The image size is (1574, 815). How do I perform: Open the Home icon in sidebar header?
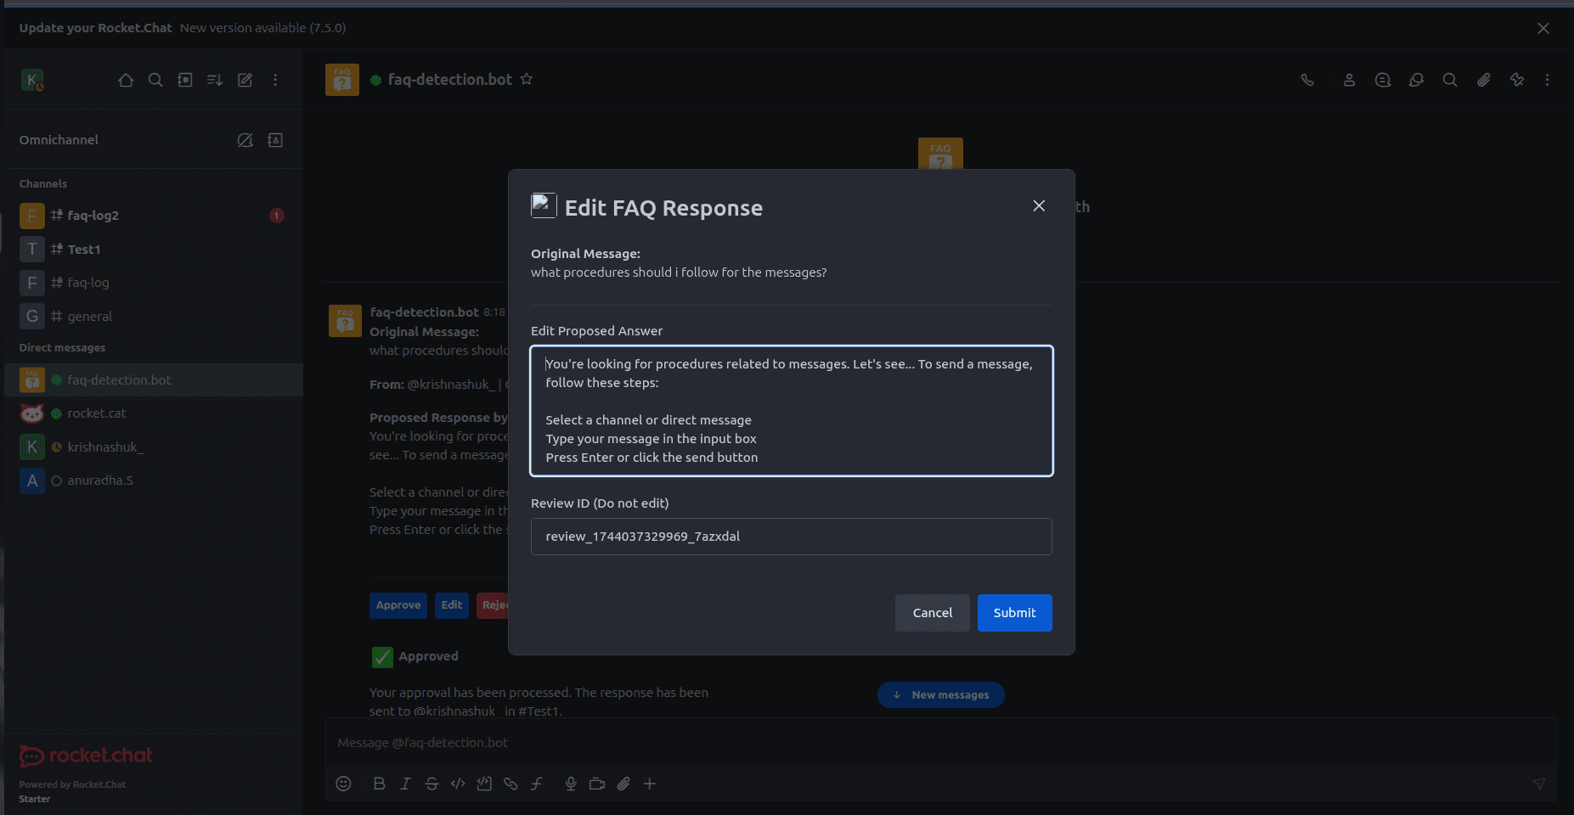(x=126, y=80)
